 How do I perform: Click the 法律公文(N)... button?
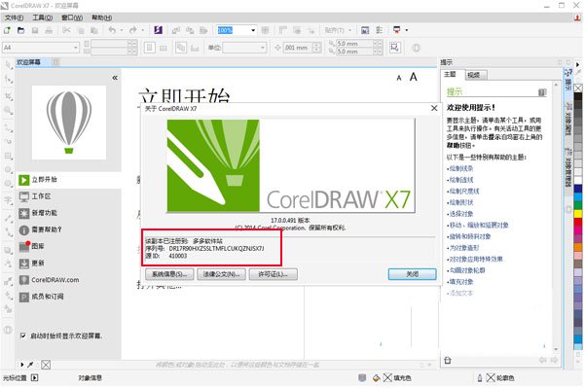(221, 274)
